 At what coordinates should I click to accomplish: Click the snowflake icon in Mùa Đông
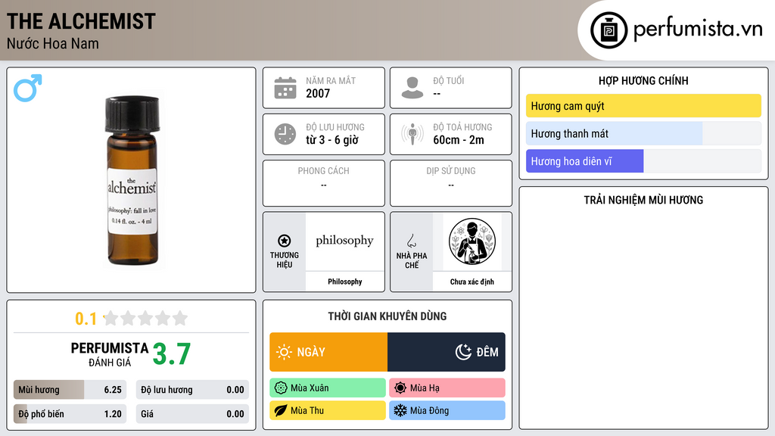(x=400, y=411)
